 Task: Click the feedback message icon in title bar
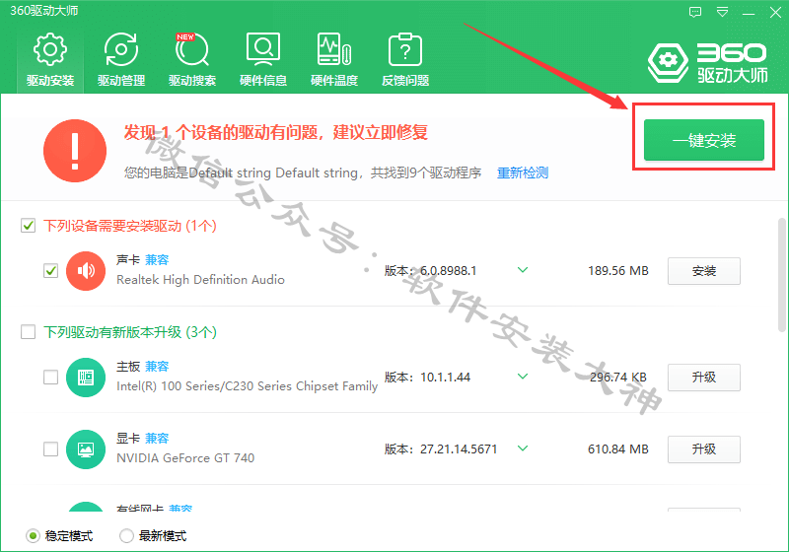695,12
